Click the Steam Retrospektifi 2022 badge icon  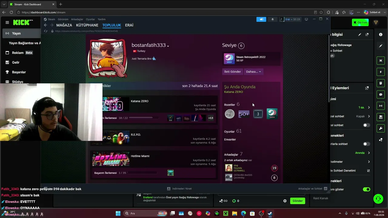(229, 59)
